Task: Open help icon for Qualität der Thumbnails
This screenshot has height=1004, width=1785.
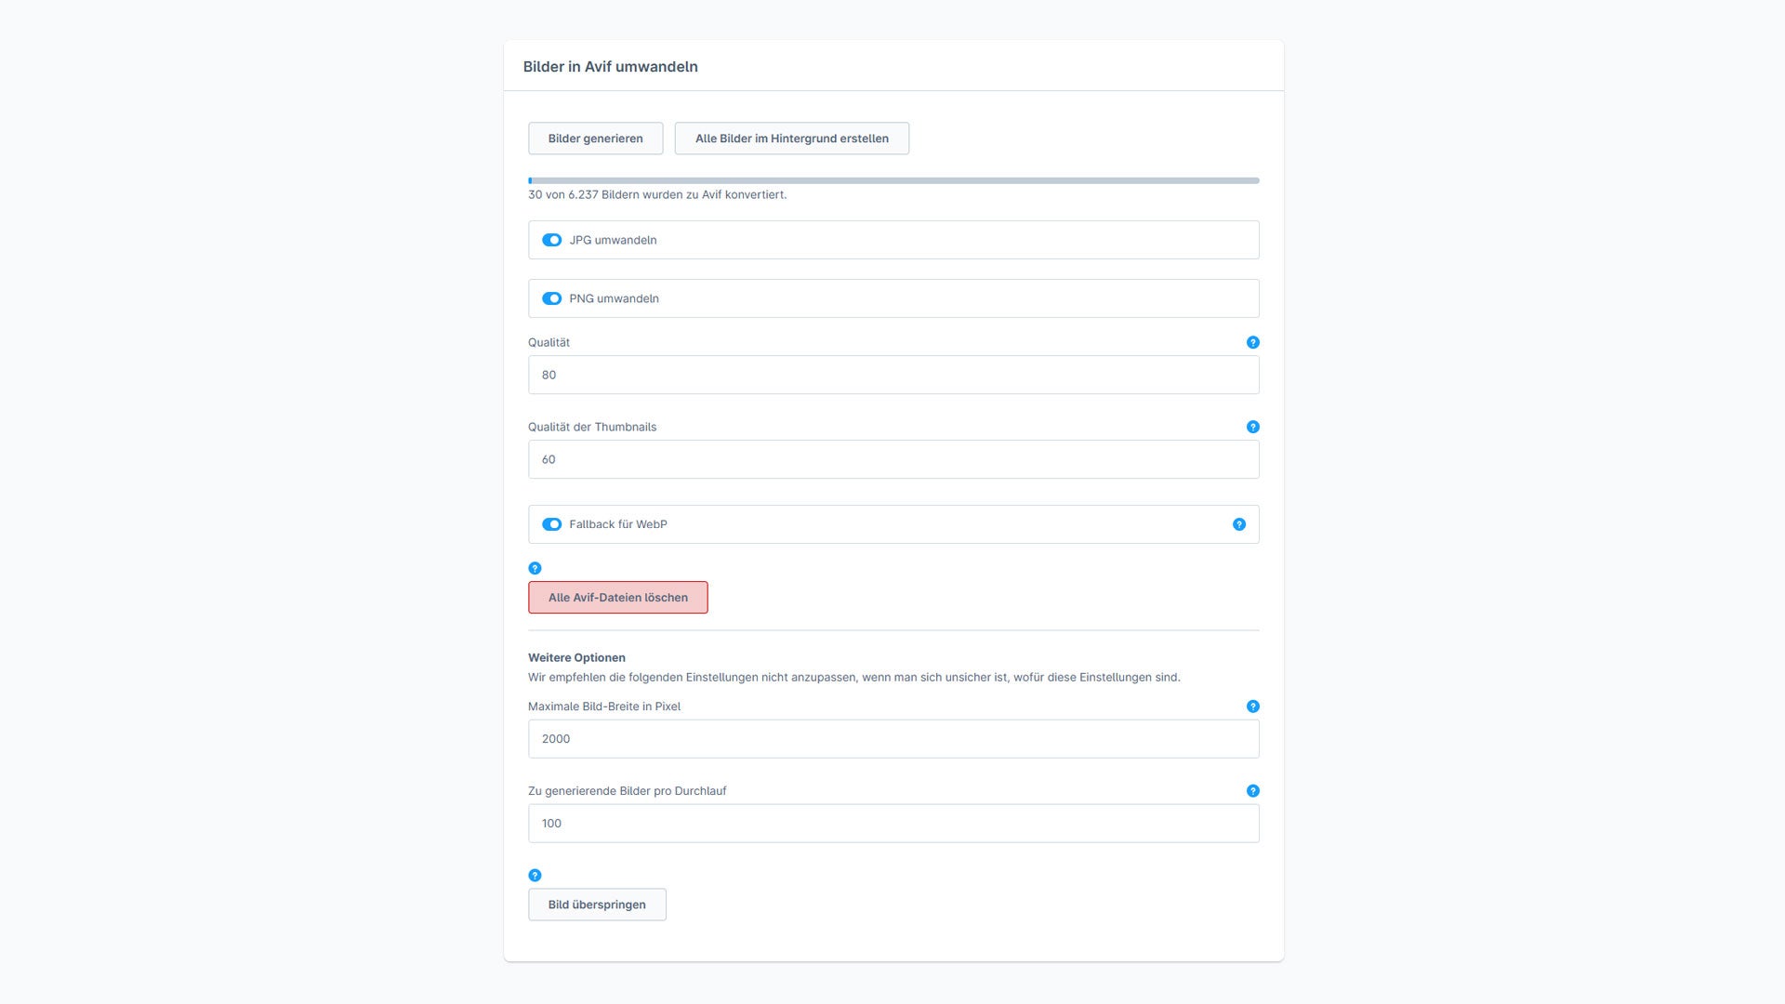Action: point(1252,427)
